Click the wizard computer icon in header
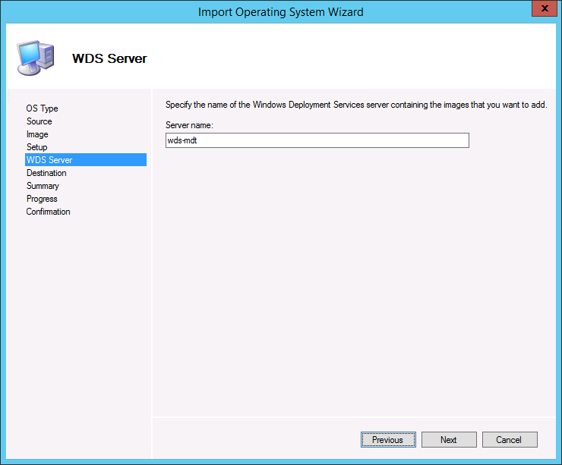This screenshot has width=562, height=465. point(34,55)
